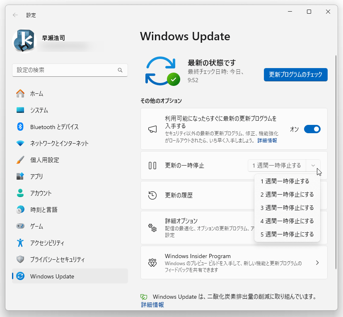Click the vertical scrollbar on right
343x317 pixels.
[336, 162]
